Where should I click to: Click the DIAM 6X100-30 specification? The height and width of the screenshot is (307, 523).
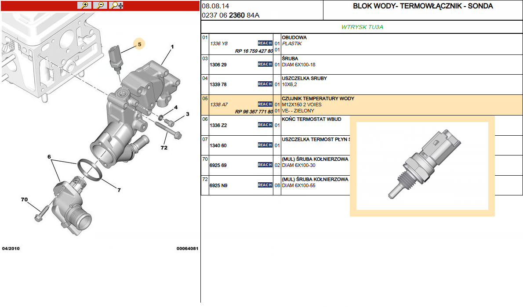tap(298, 165)
